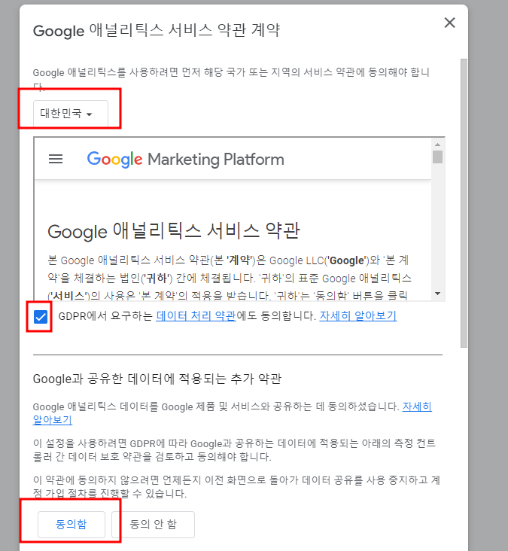
Task: Uncheck the GDPR data processing terms checkbox
Action: click(41, 317)
